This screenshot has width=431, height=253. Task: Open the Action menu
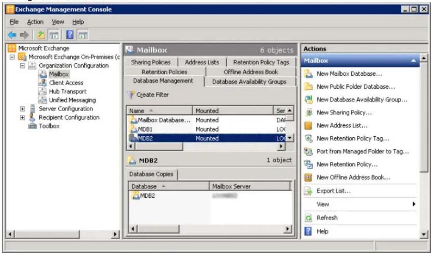(x=35, y=22)
